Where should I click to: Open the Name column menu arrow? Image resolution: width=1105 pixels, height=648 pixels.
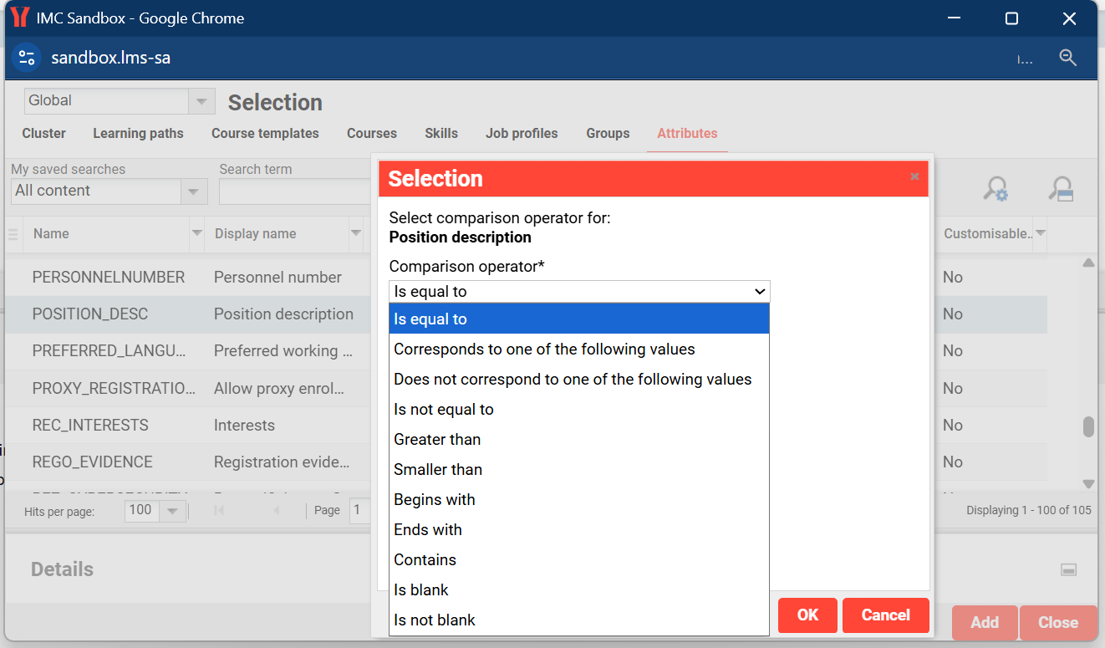coord(196,233)
